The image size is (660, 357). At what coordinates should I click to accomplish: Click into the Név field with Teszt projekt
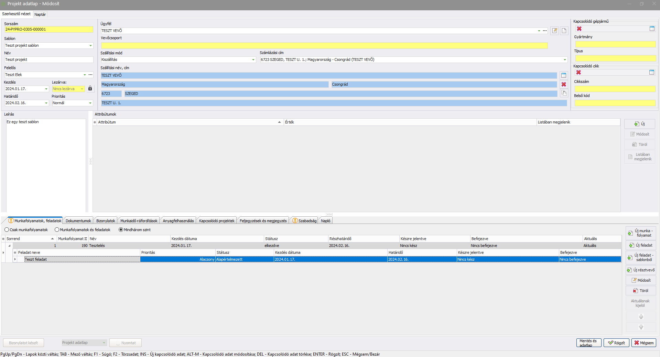click(48, 60)
